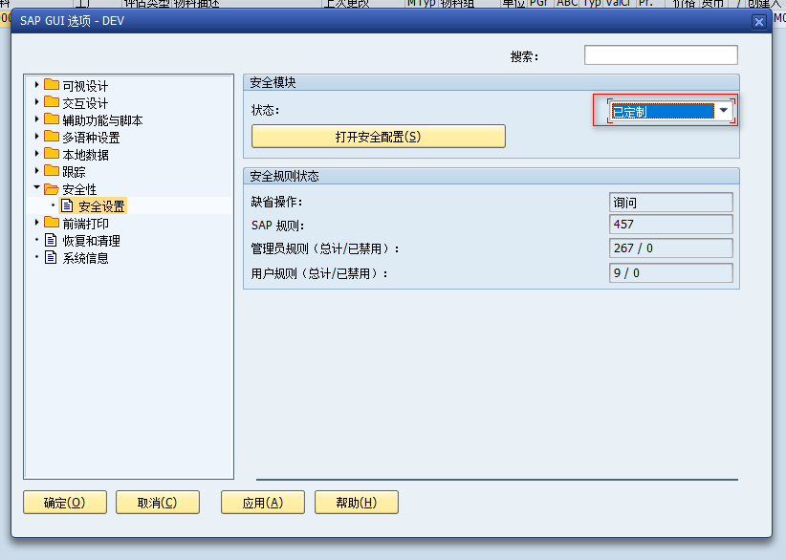This screenshot has height=560, width=786.
Task: Expand the 辅助功能与脚本 tree node
Action: [36, 119]
